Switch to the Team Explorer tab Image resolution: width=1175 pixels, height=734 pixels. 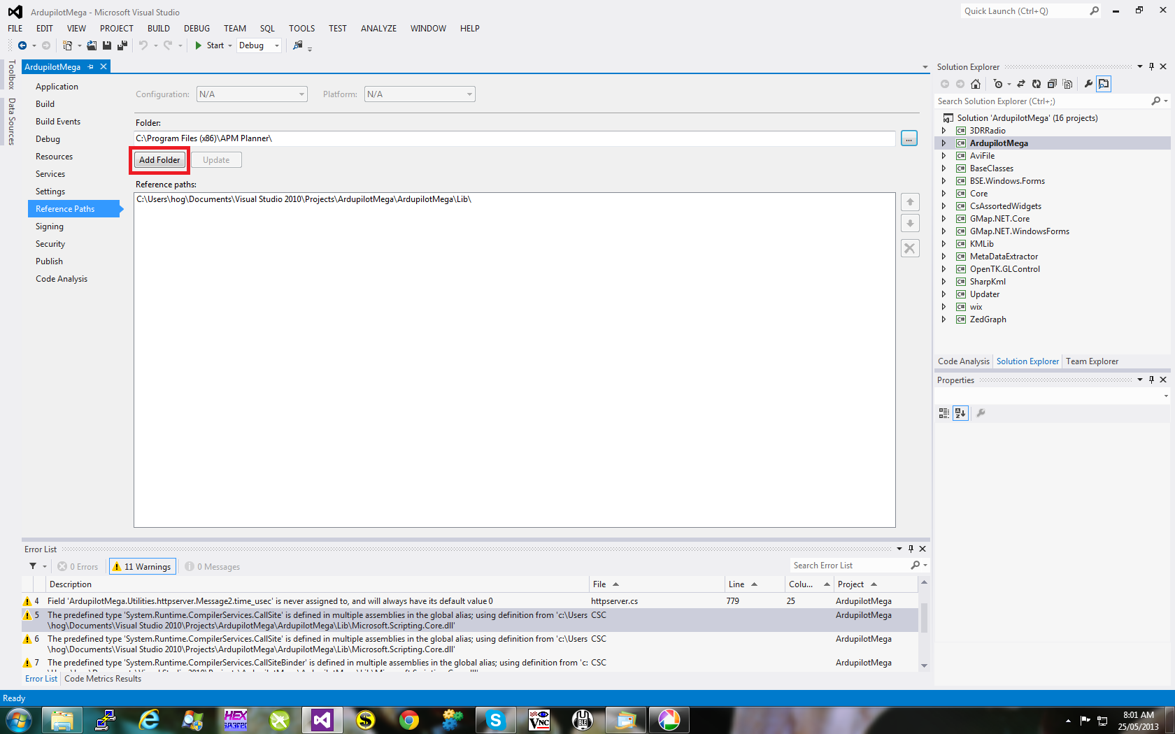(x=1092, y=361)
